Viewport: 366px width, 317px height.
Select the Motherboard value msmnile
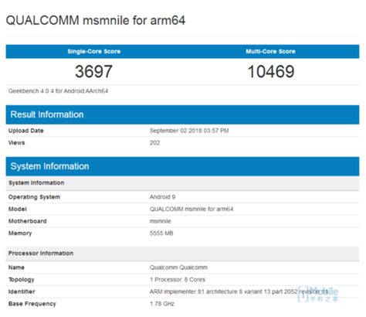(161, 221)
